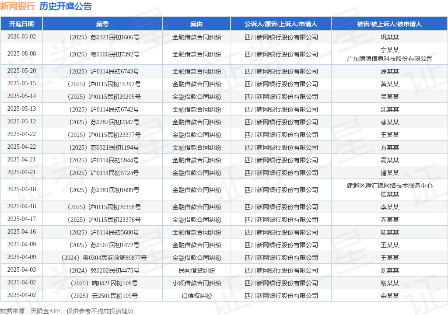Click the date 2025-05-13

[x=21, y=108]
